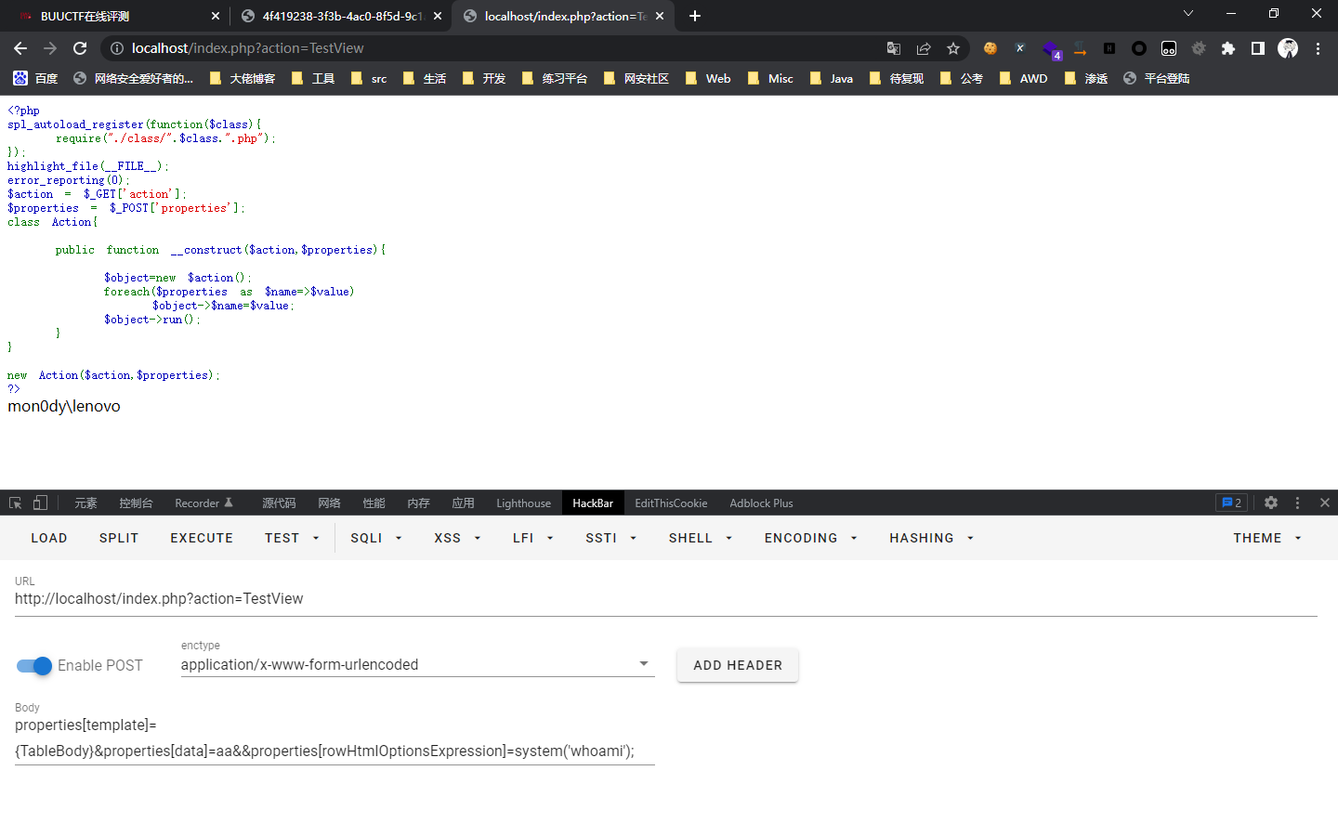Open the 网络安全爱好者的 bookmark
Screen dimensions: 1338x836
[x=134, y=78]
